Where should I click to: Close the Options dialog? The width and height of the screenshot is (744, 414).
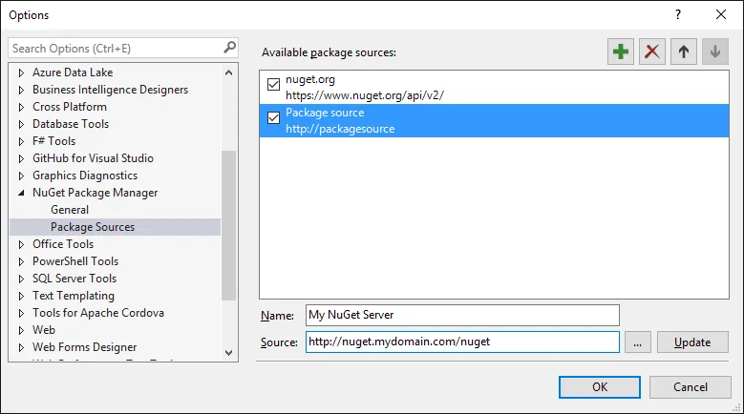click(x=721, y=14)
